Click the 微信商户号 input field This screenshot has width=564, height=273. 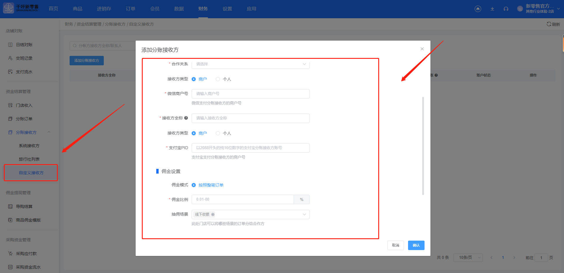coord(250,94)
